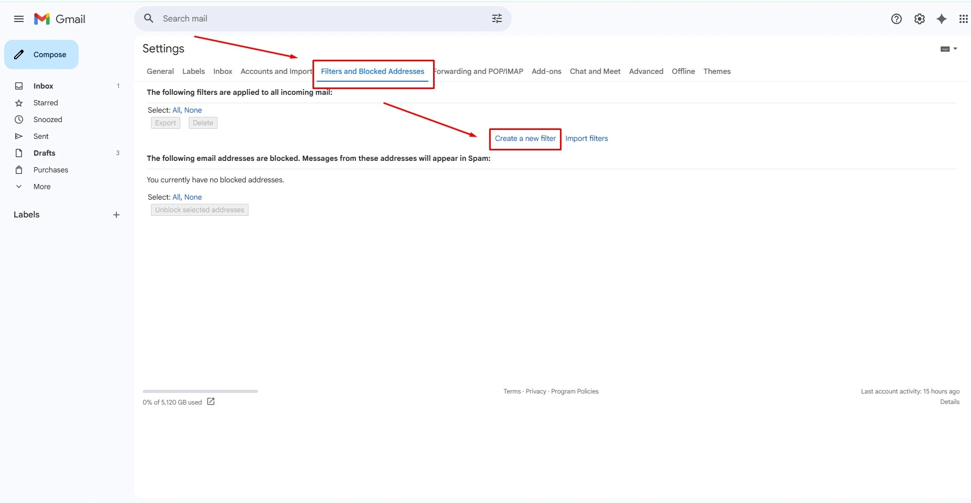
Task: Click the Export button
Action: click(166, 123)
